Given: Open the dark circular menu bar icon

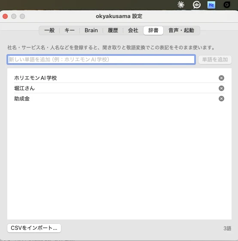Looking at the screenshot, I should pyautogui.click(x=227, y=5).
